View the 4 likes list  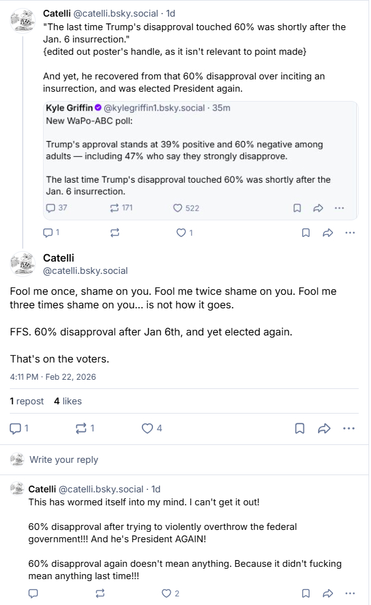click(68, 401)
